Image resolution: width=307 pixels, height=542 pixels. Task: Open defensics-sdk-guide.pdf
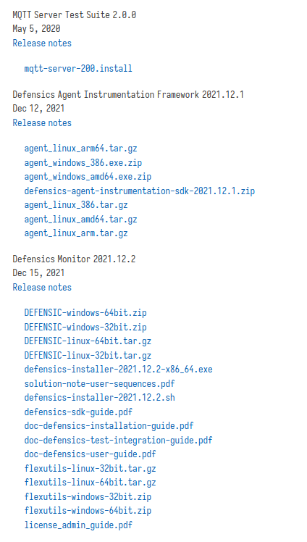click(x=78, y=412)
